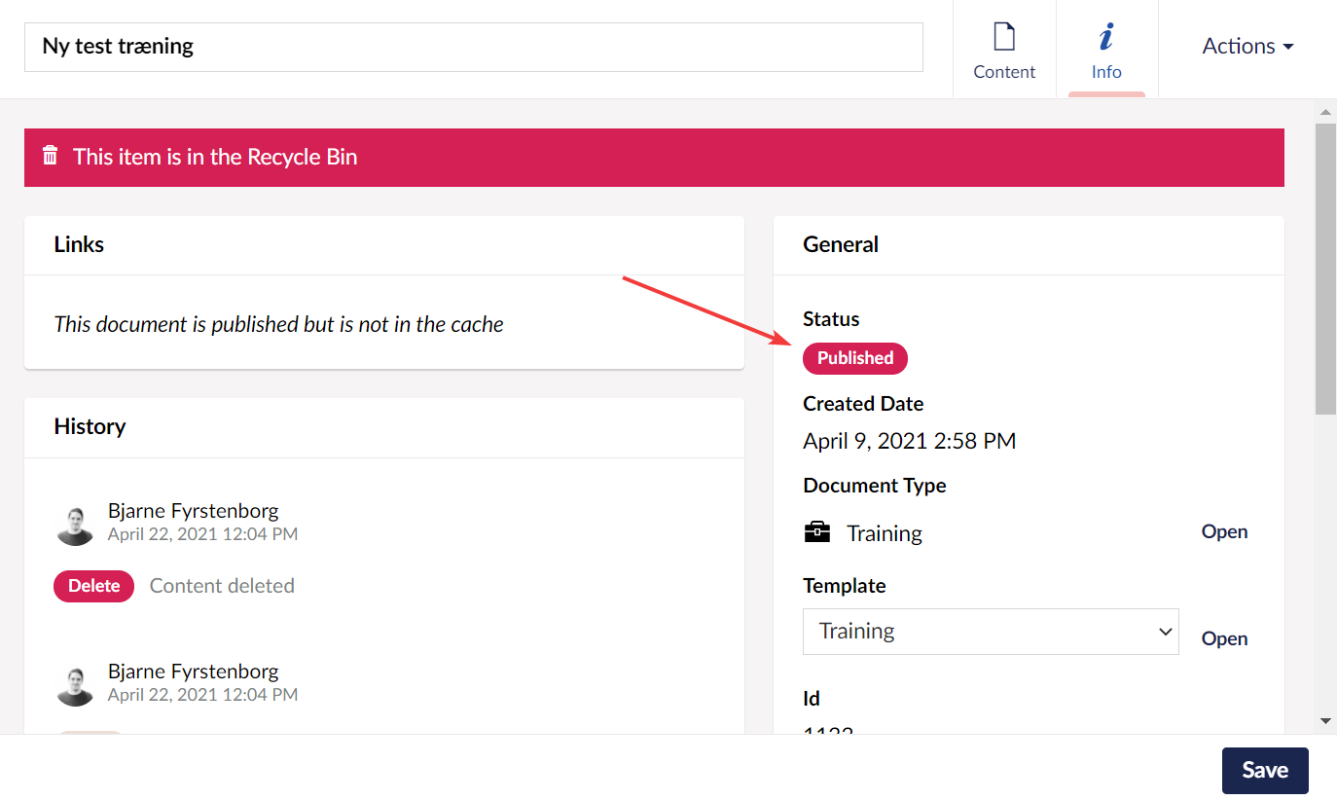Open the Training template

(1223, 638)
